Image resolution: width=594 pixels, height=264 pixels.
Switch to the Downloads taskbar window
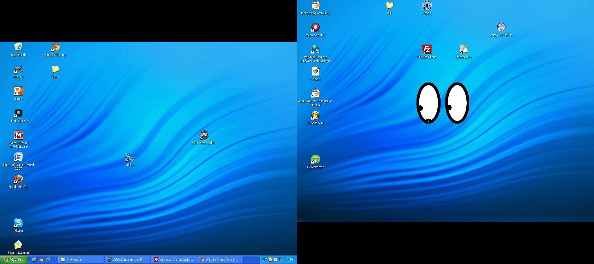(81, 260)
